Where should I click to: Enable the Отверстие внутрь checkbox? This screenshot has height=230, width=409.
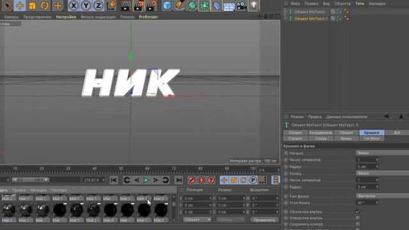(x=358, y=218)
